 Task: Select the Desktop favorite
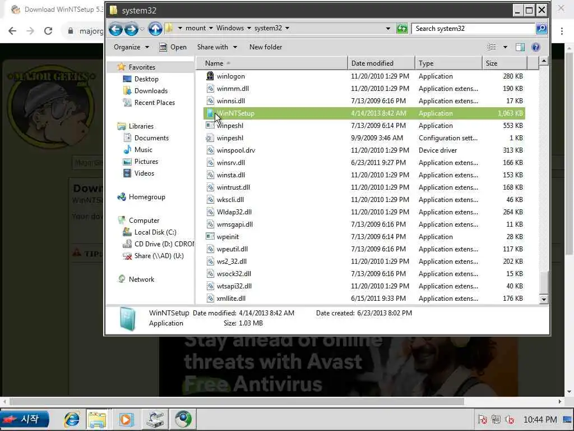146,79
